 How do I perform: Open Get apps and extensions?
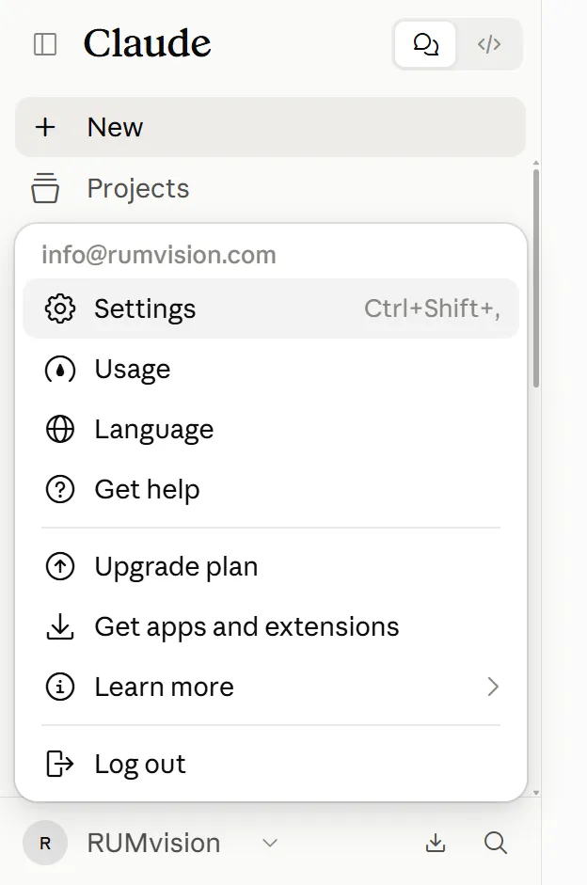coord(270,627)
